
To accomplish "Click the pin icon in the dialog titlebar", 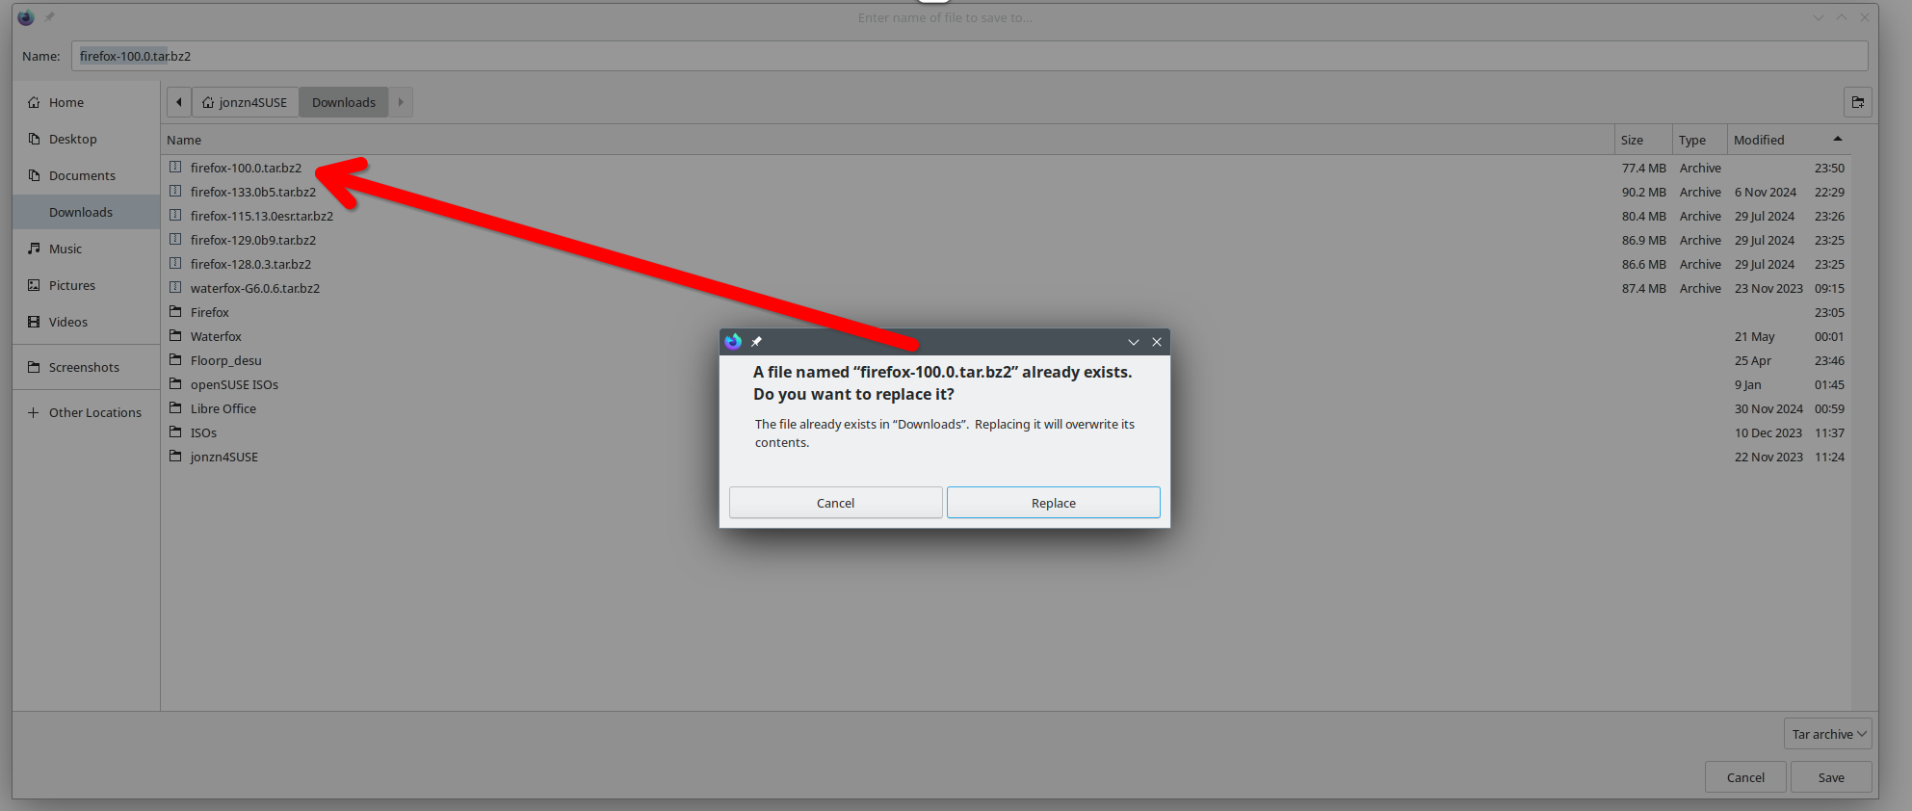I will coord(756,342).
